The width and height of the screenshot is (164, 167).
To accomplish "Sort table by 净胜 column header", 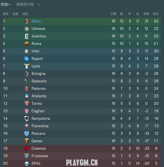I will coord(146,14).
